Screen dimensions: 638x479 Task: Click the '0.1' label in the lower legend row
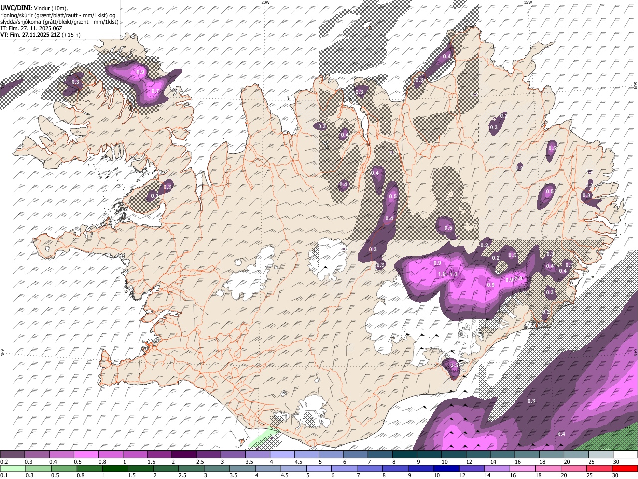point(4,475)
